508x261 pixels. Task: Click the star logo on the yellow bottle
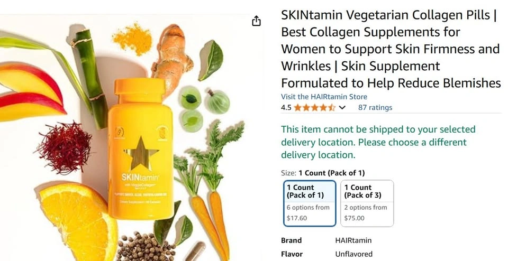(142, 154)
